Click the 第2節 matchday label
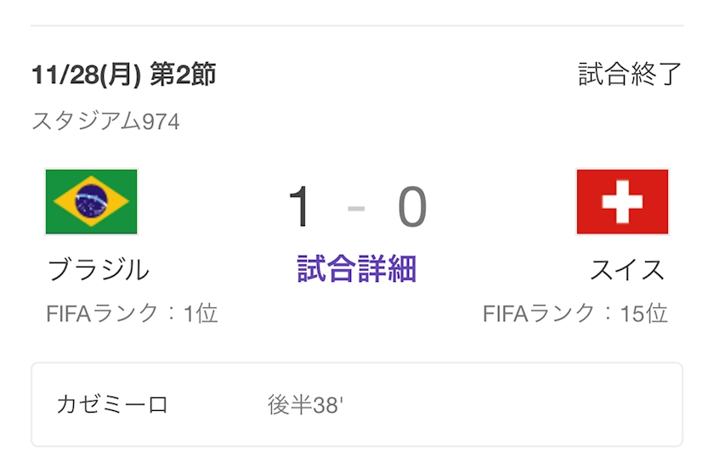This screenshot has width=714, height=467. pyautogui.click(x=182, y=75)
